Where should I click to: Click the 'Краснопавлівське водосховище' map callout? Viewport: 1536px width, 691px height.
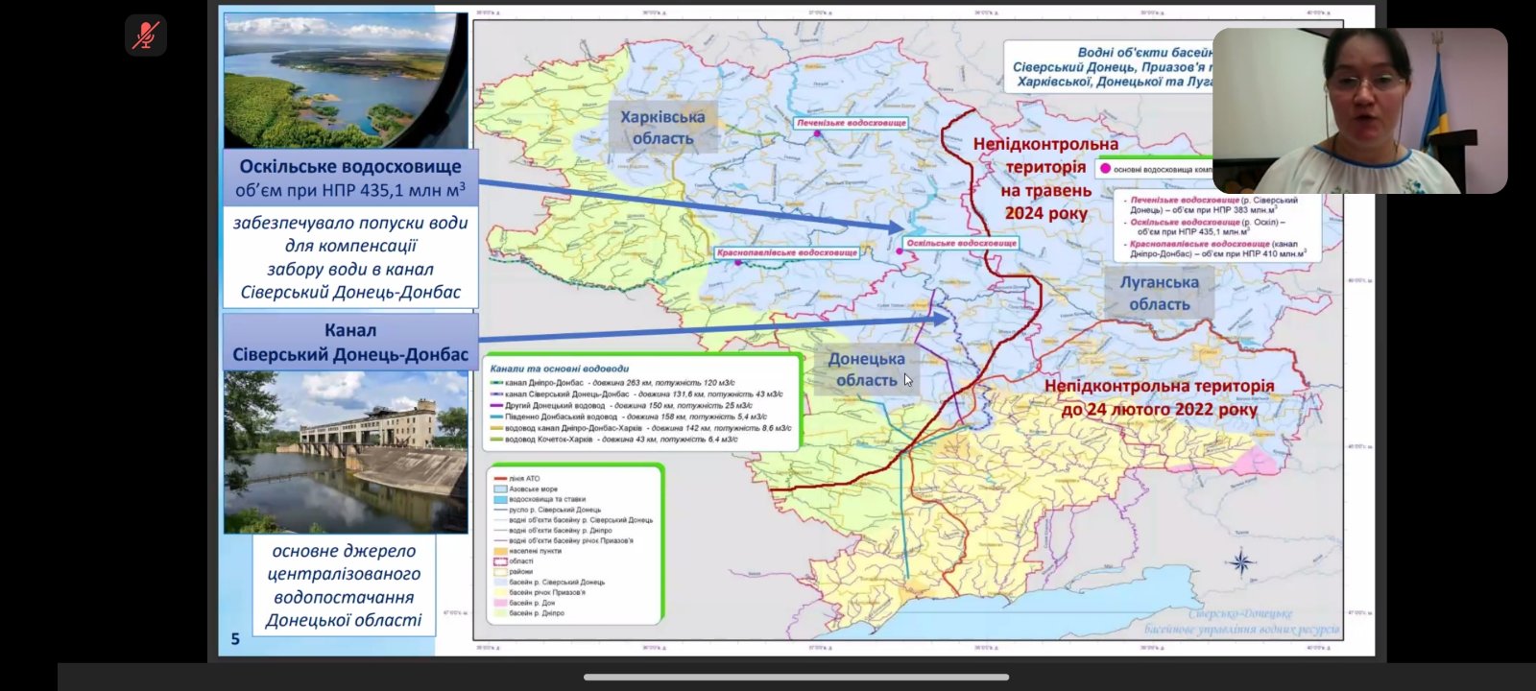coord(787,252)
